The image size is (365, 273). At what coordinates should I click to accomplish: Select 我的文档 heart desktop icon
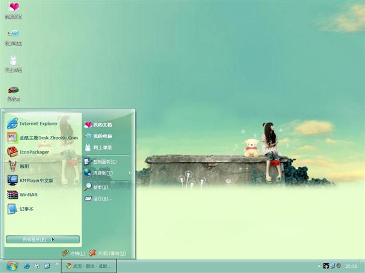(14, 11)
